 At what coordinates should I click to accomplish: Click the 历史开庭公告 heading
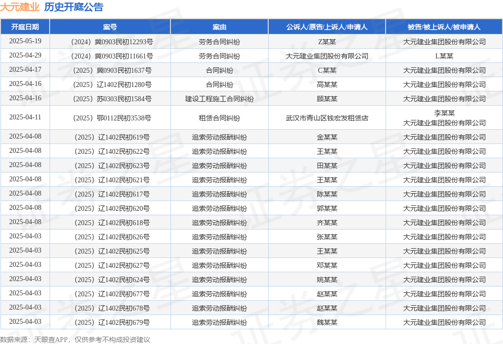(74, 7)
